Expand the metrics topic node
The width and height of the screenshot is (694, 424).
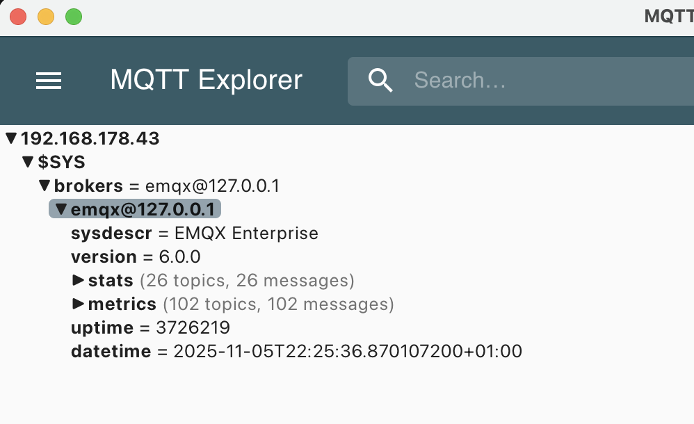tap(79, 304)
